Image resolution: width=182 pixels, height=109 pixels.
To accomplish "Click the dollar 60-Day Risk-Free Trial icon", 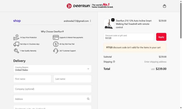I will (56, 44).
